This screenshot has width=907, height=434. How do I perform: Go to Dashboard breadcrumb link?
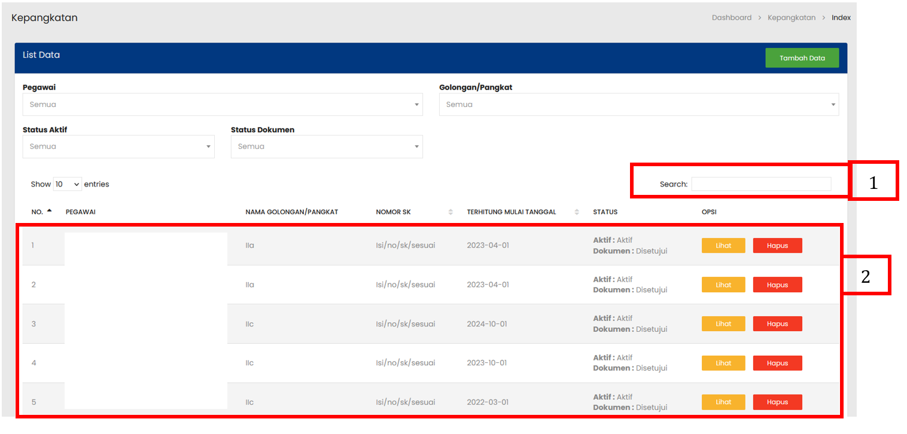[x=731, y=18]
